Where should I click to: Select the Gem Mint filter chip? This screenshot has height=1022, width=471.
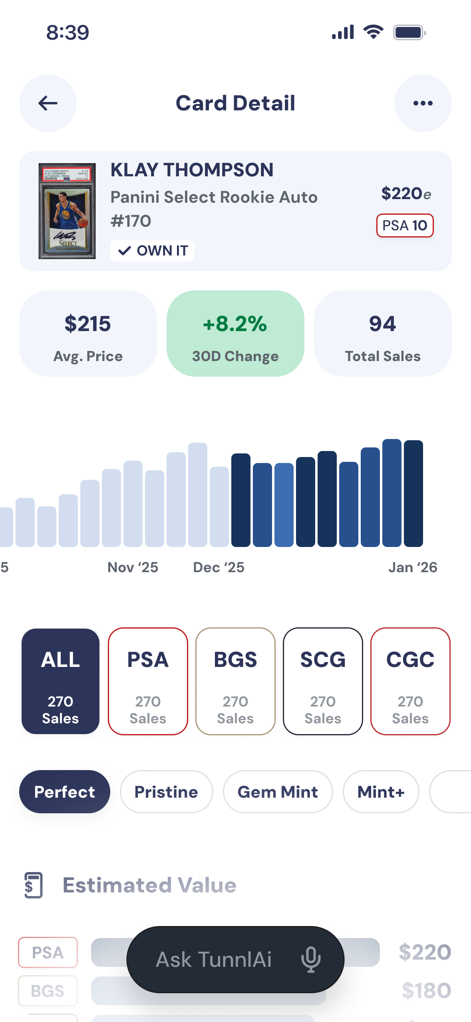(278, 792)
